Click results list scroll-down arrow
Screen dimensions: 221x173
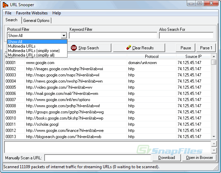point(214,136)
